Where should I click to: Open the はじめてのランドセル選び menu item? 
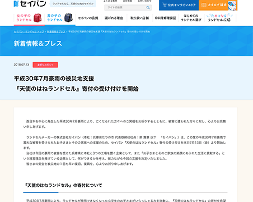[191, 18]
